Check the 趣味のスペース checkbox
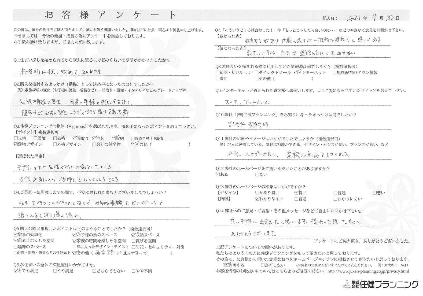This screenshot has height=296, width=423. coord(16,247)
